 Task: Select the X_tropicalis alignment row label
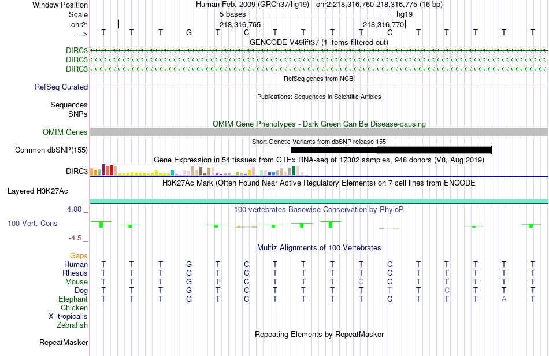coord(68,316)
